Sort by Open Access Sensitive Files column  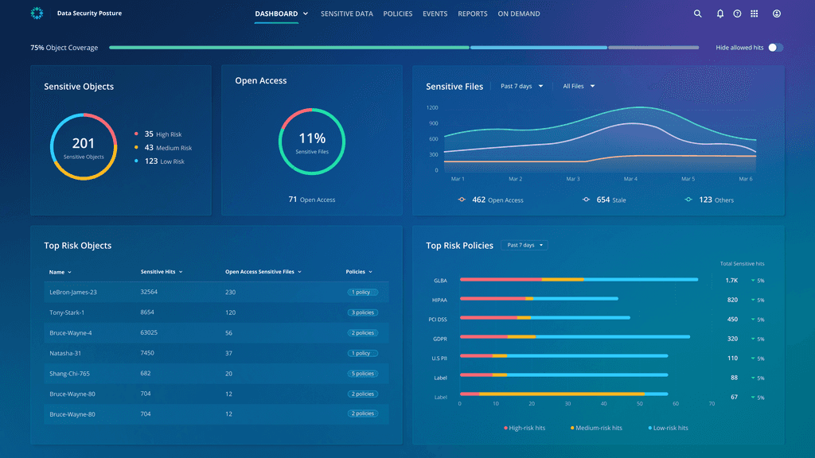[263, 272]
